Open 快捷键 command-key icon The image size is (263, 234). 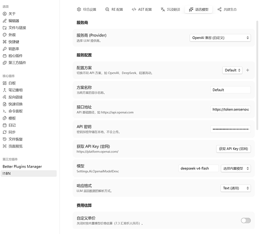[5, 42]
